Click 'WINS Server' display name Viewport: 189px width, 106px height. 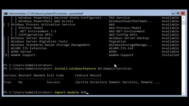click(21, 52)
